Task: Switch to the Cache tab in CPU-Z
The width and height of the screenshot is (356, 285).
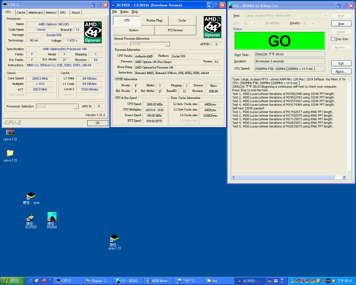Action: click(21, 13)
